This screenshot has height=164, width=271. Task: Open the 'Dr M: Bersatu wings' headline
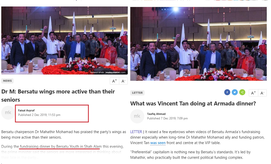point(58,96)
